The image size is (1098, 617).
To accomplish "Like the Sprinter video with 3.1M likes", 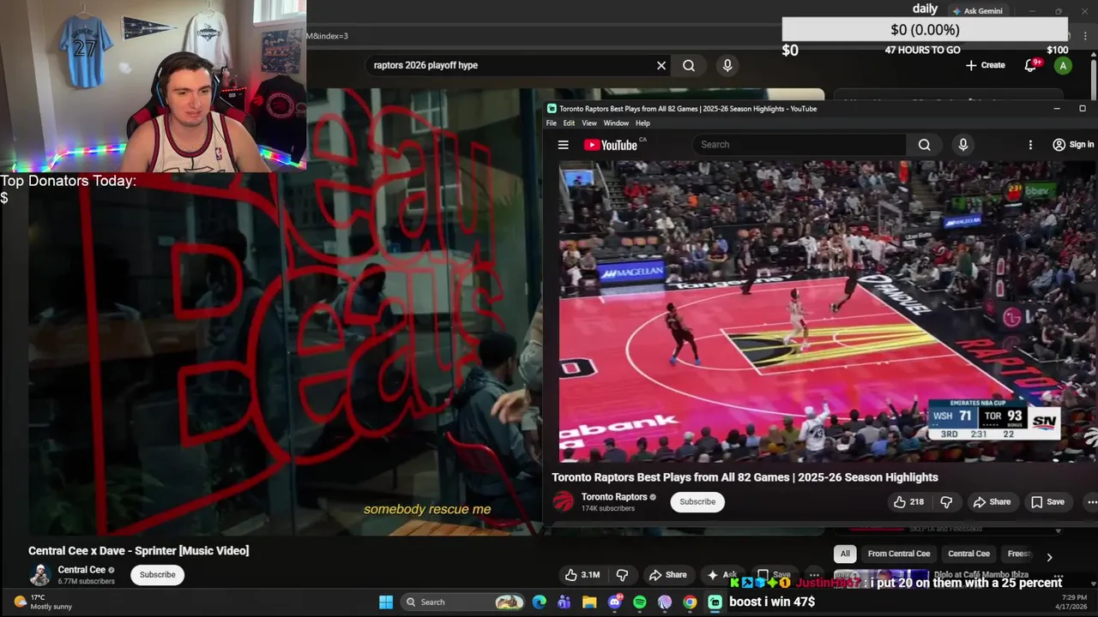I will tap(582, 575).
